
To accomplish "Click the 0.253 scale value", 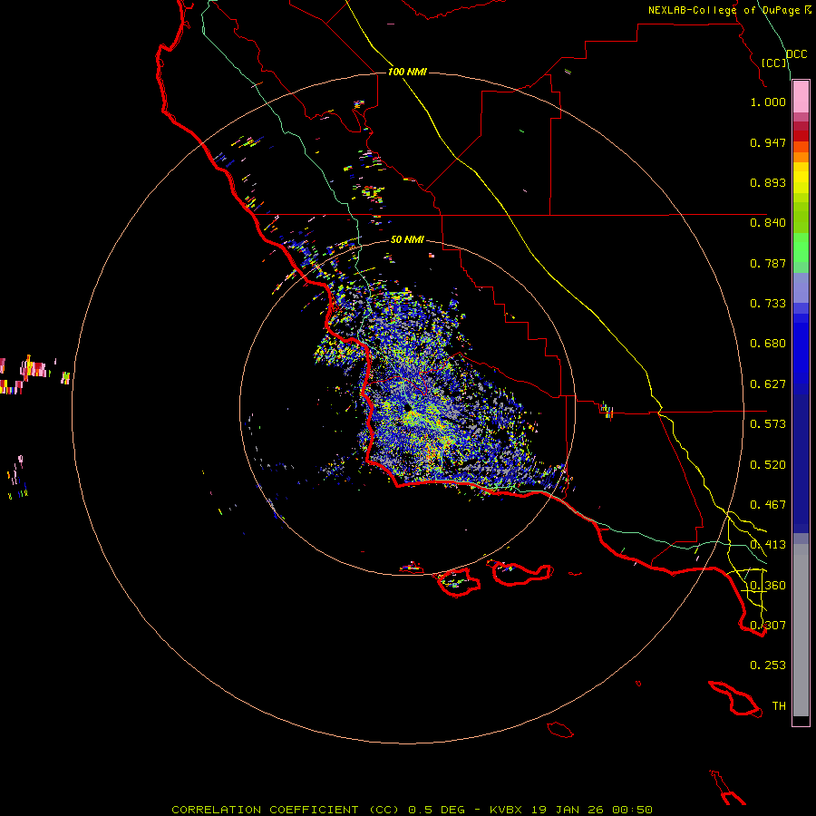I will click(768, 665).
